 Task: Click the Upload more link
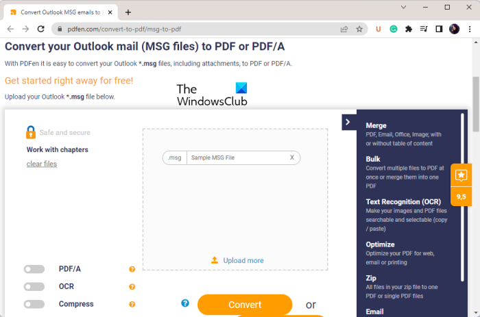pos(243,260)
